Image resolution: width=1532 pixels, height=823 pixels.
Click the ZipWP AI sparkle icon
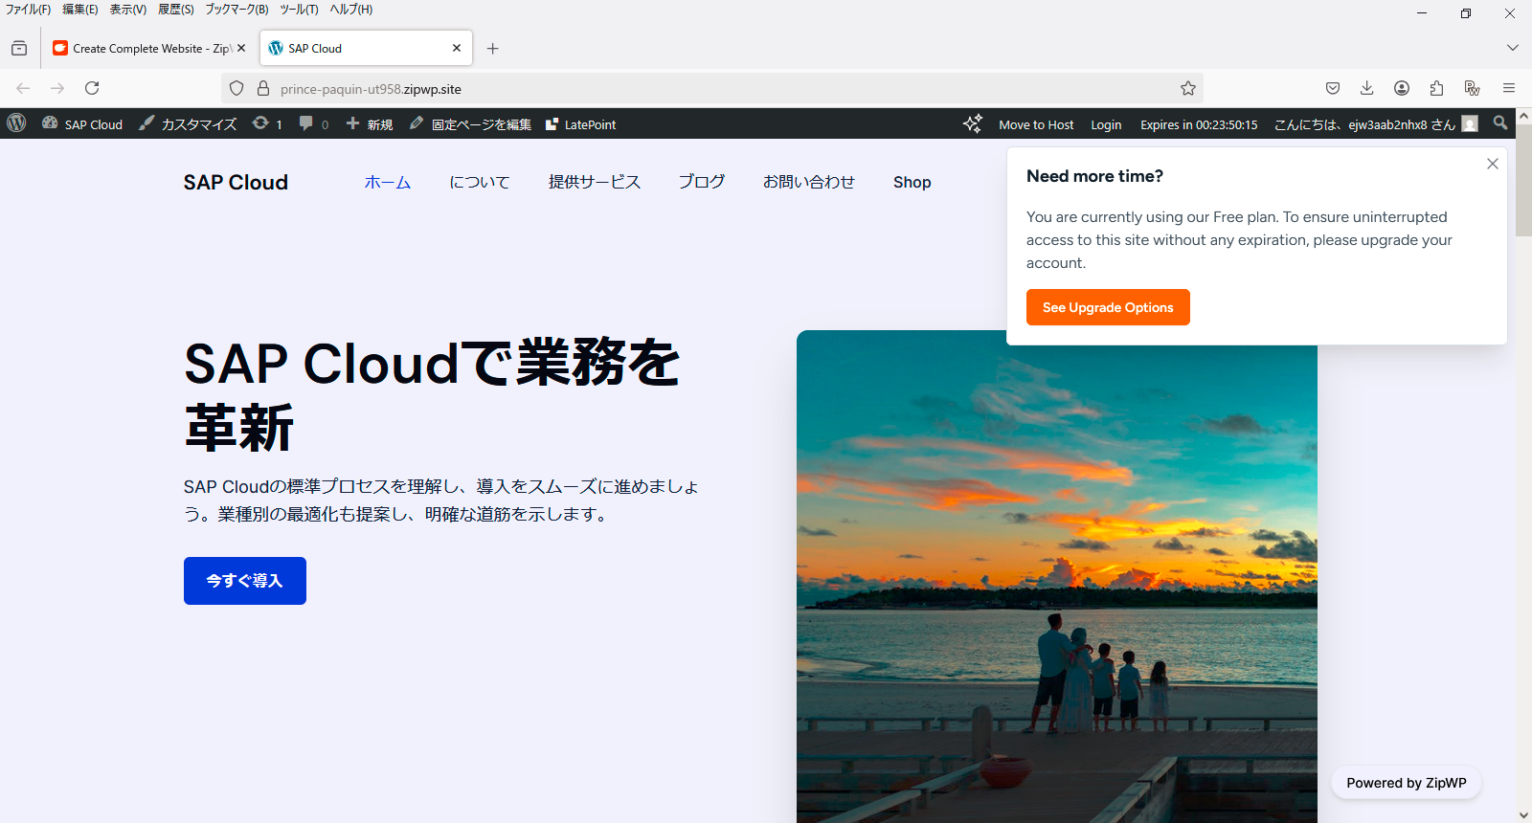(x=973, y=123)
